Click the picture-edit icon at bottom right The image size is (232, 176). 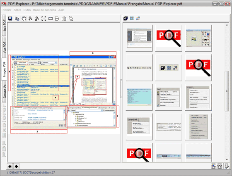coord(213,166)
